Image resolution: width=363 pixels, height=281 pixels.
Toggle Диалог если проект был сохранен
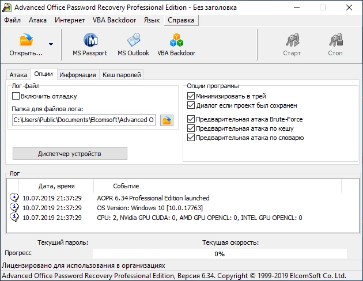click(191, 105)
